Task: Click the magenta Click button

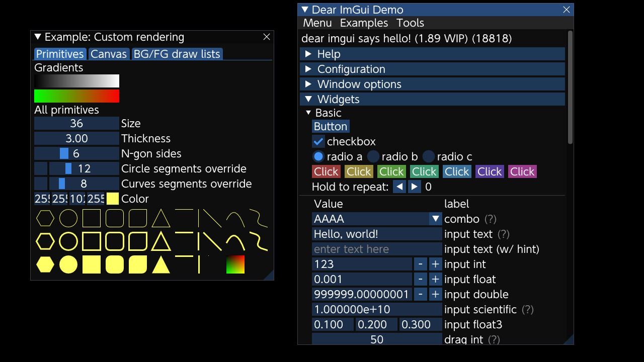Action: (x=523, y=171)
